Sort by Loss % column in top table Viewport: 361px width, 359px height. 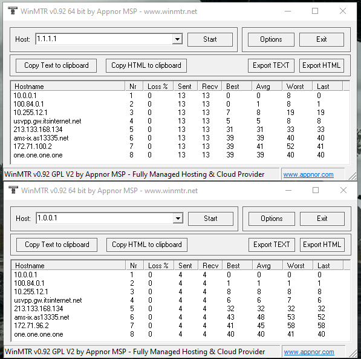coord(158,87)
